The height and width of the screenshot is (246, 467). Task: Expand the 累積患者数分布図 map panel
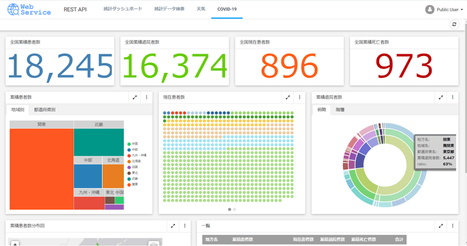(x=172, y=226)
